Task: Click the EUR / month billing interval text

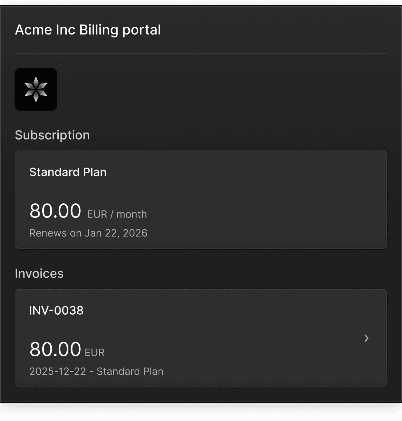Action: pos(117,214)
